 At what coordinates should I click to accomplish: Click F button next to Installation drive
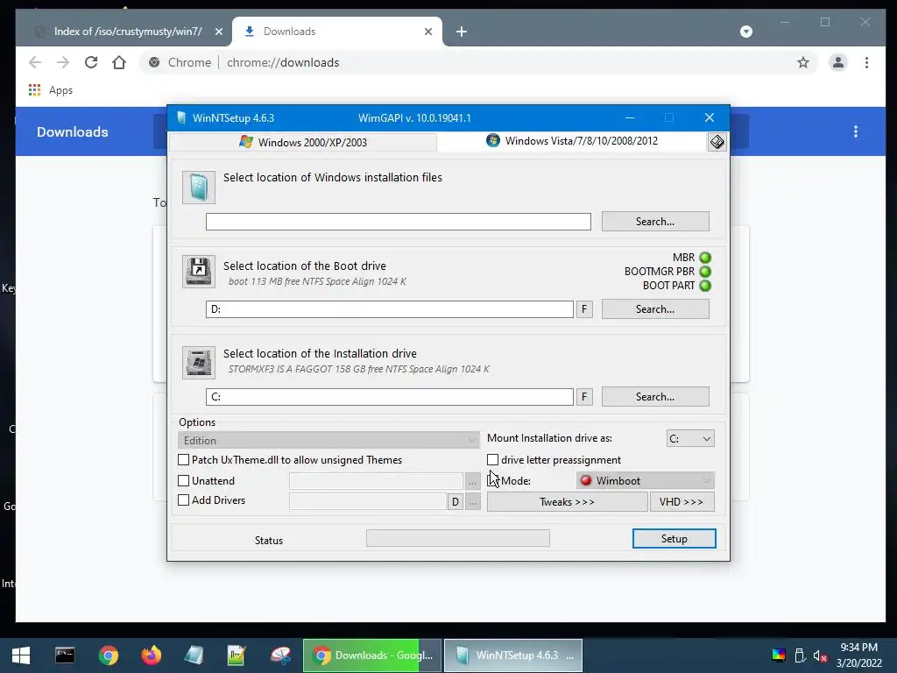(x=584, y=397)
